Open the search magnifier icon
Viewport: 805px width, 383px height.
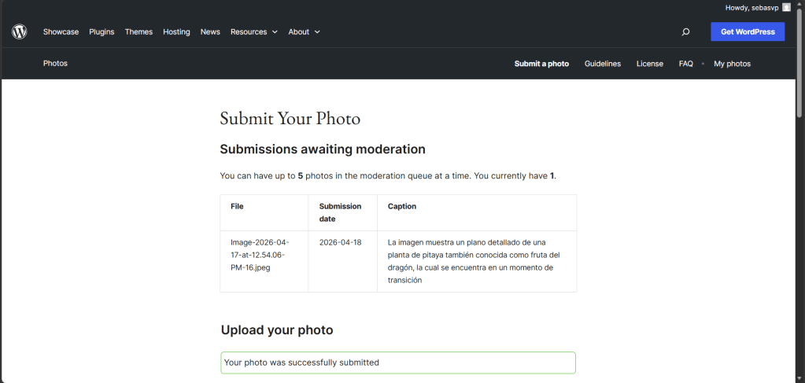(x=685, y=32)
